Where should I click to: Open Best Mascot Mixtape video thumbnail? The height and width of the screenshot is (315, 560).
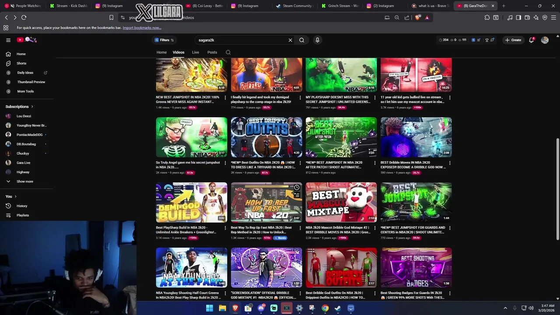point(341,202)
